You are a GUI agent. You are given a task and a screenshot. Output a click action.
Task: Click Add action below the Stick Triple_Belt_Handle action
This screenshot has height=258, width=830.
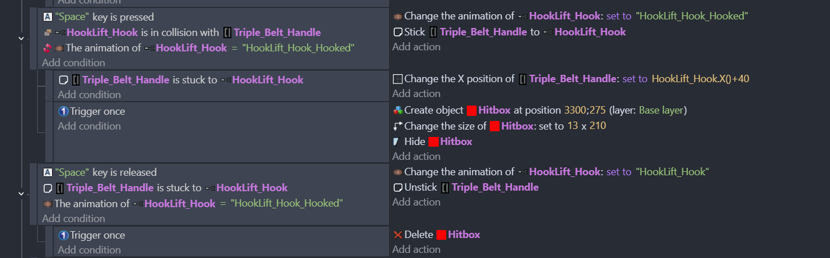(416, 47)
